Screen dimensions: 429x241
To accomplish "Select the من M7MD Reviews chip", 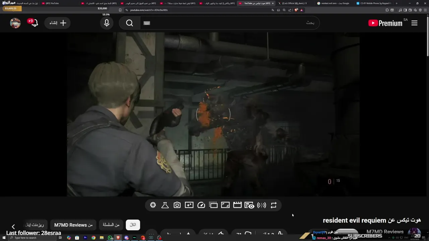I will [x=73, y=225].
